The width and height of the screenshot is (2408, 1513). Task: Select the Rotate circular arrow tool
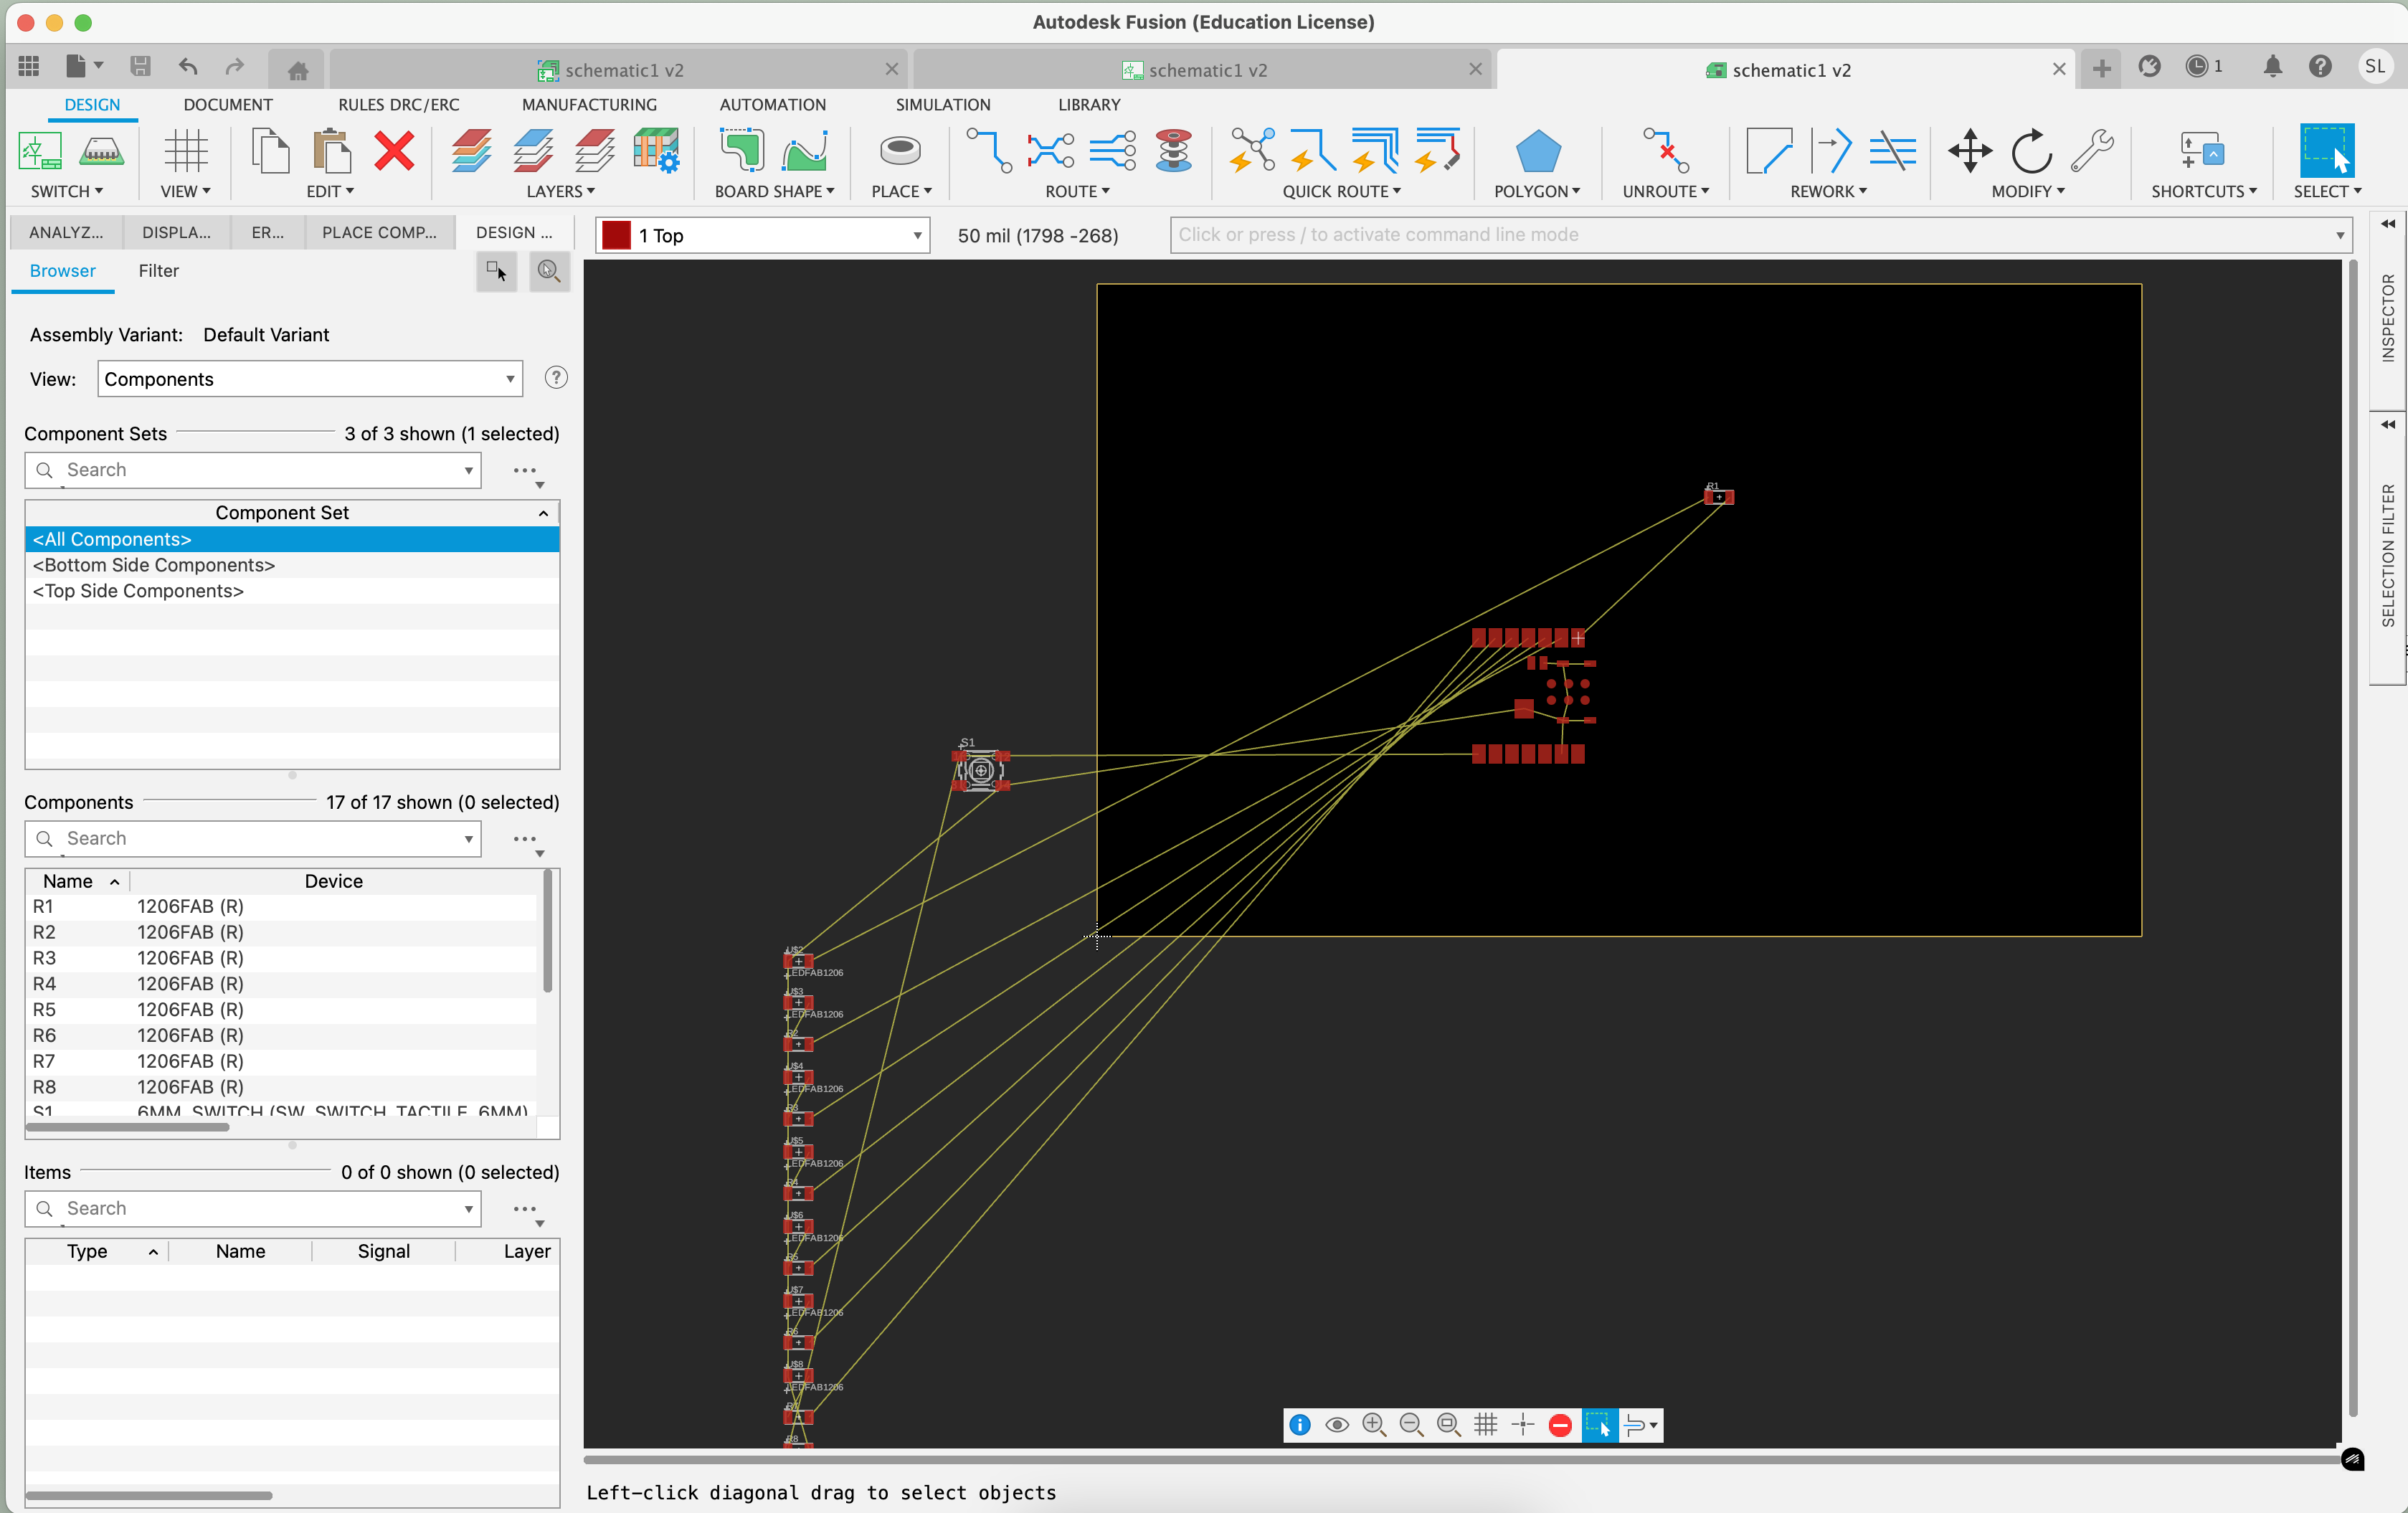click(x=2031, y=152)
